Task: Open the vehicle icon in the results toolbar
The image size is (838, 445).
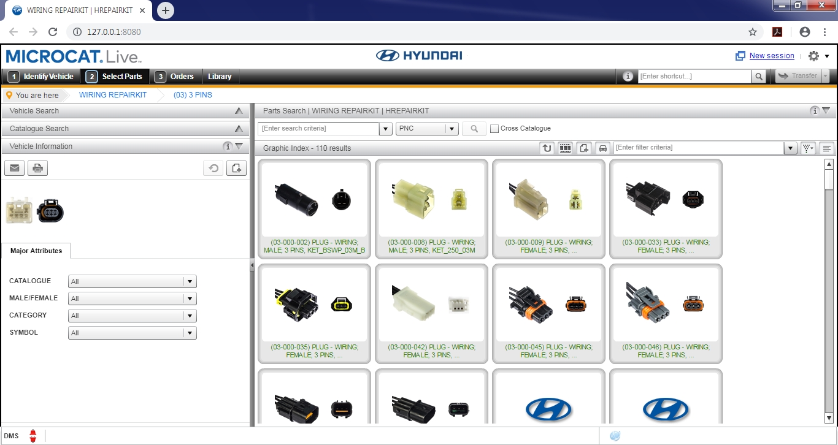Action: (602, 148)
